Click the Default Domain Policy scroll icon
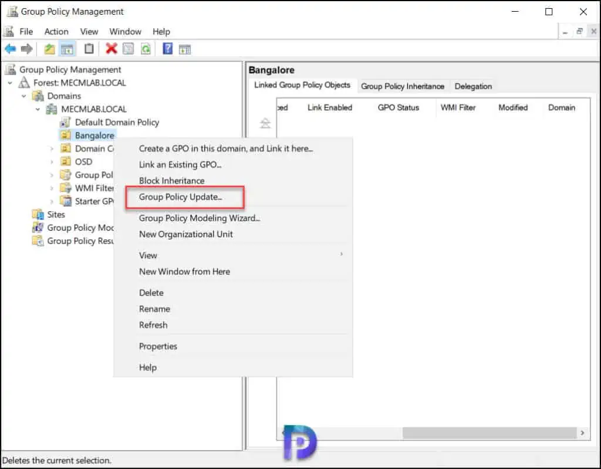 pyautogui.click(x=66, y=122)
